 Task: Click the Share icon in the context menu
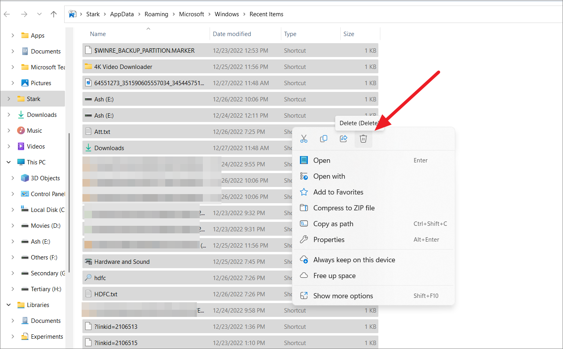click(344, 139)
